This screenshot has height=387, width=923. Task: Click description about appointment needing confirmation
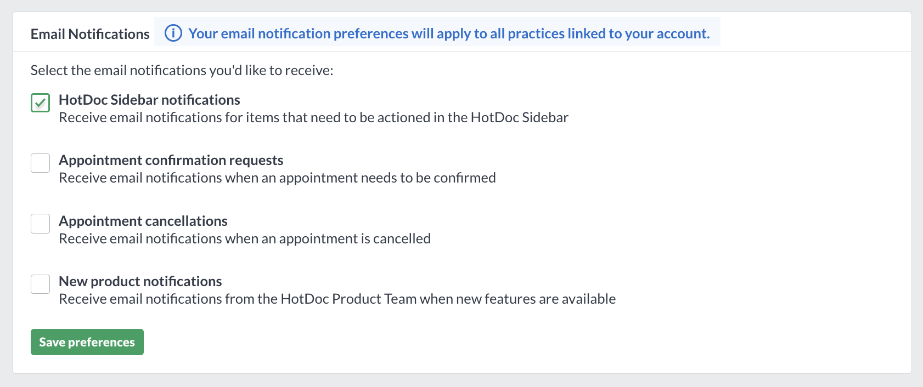278,178
